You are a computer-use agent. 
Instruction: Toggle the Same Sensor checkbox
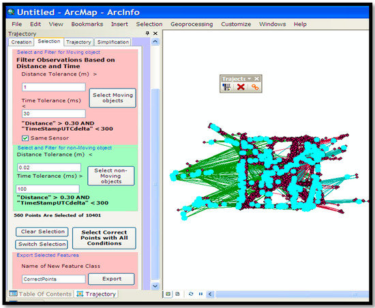pyautogui.click(x=25, y=138)
